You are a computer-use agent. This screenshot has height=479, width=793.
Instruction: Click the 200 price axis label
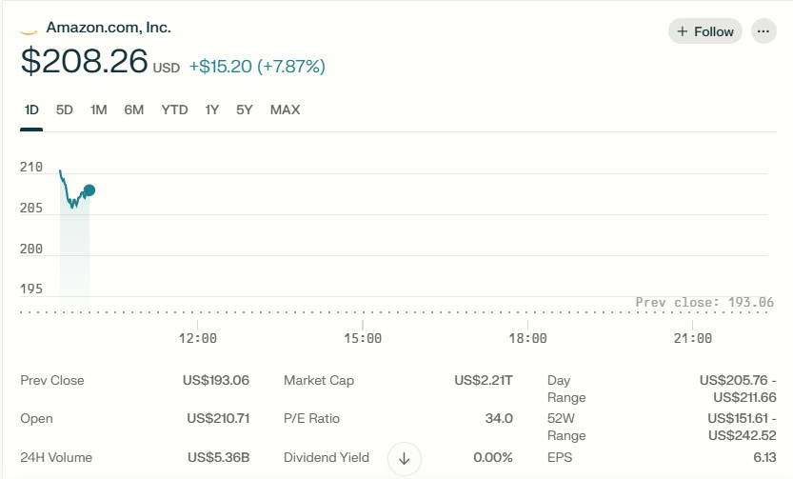coord(31,249)
